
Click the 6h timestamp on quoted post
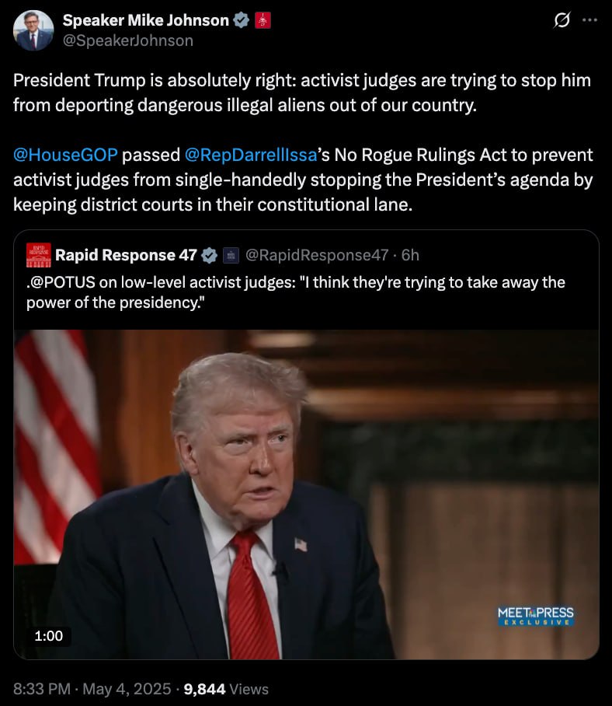pos(410,255)
